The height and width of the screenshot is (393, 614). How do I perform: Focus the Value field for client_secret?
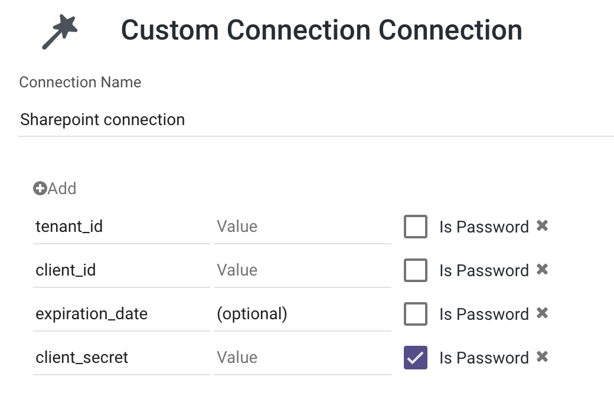click(303, 358)
